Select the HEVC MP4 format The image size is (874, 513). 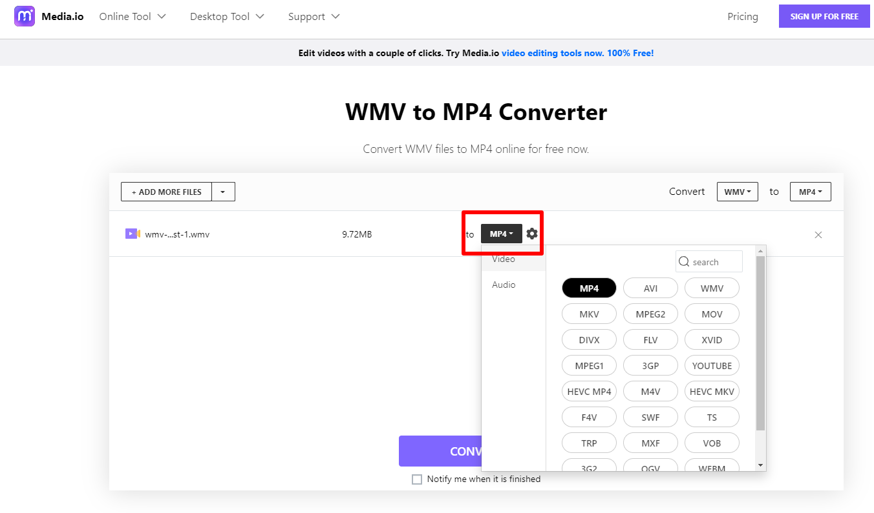pyautogui.click(x=589, y=392)
